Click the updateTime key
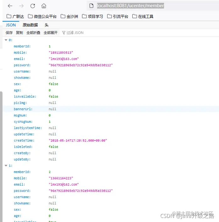The width and height of the screenshot is (219, 222). point(24,134)
